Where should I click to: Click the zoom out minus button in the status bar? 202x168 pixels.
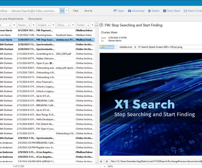click(100, 166)
